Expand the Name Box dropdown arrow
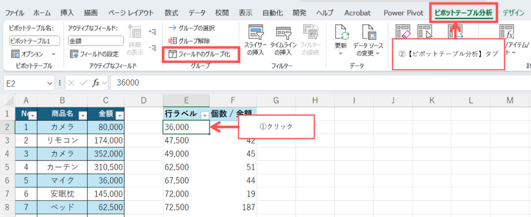531x217 pixels. [50, 83]
